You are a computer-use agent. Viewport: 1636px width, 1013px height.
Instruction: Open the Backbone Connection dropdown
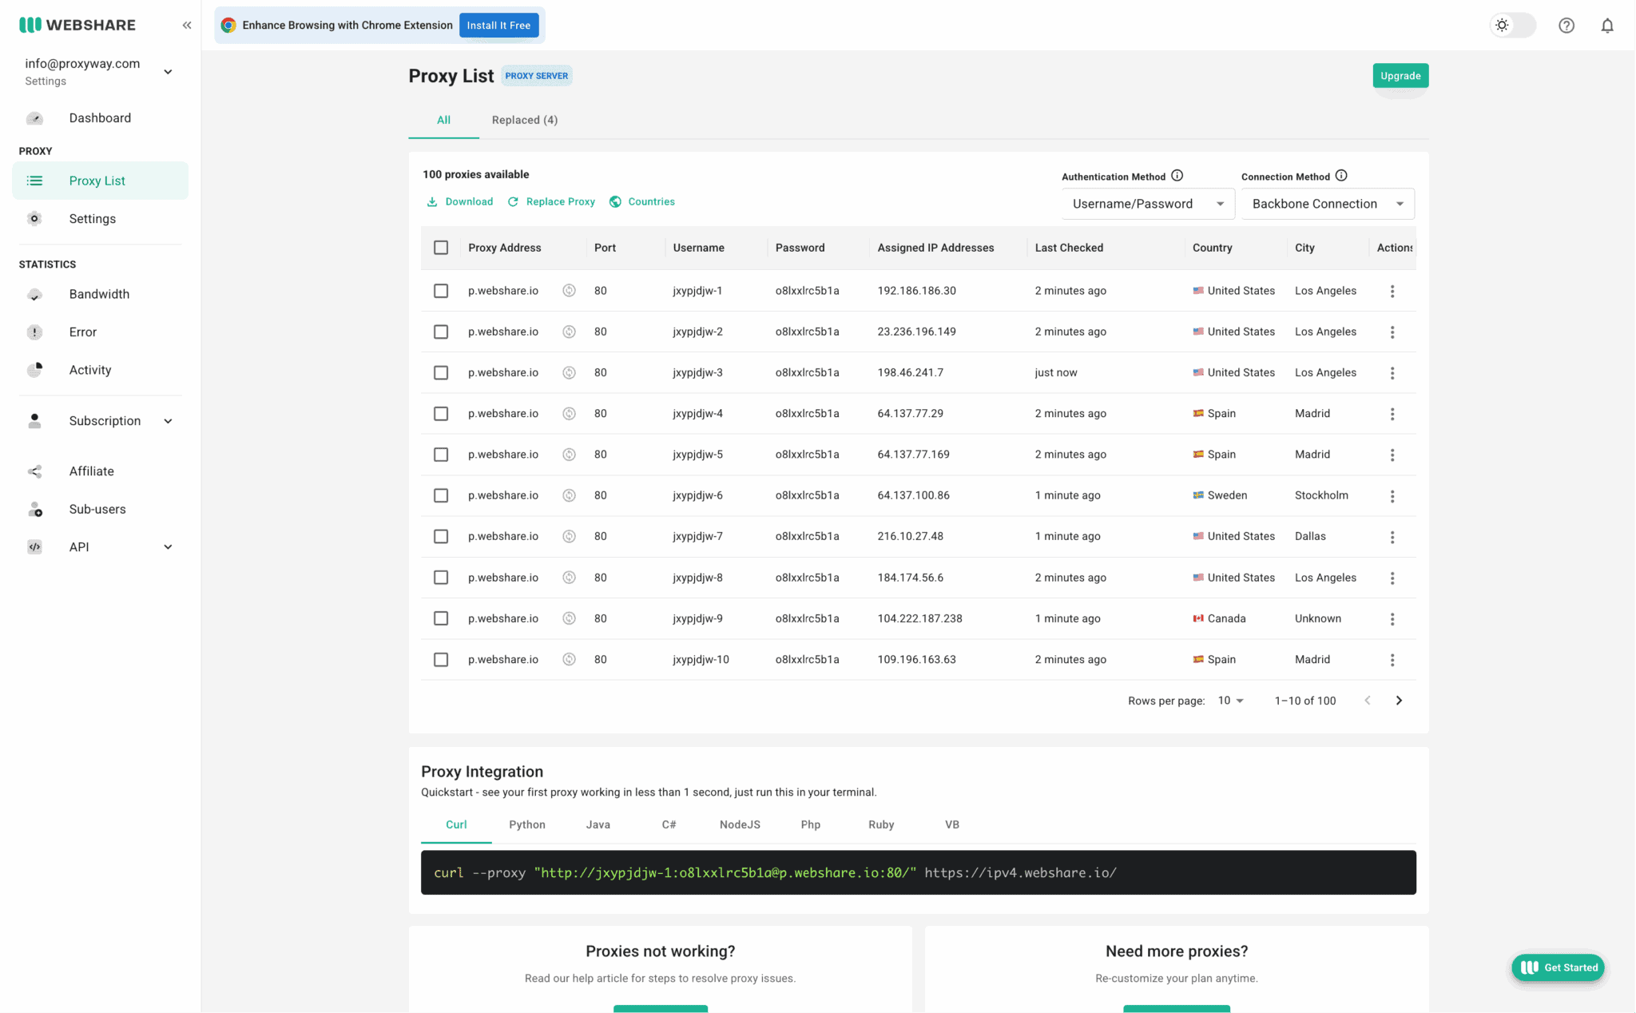1326,203
